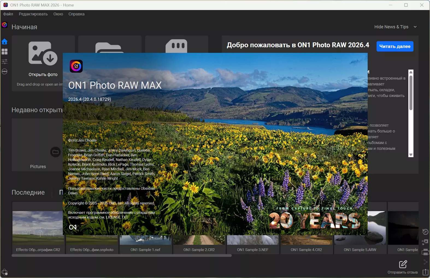Screen dimensions: 430x278
Task: Click the Читать далее button
Action: pyautogui.click(x=395, y=46)
